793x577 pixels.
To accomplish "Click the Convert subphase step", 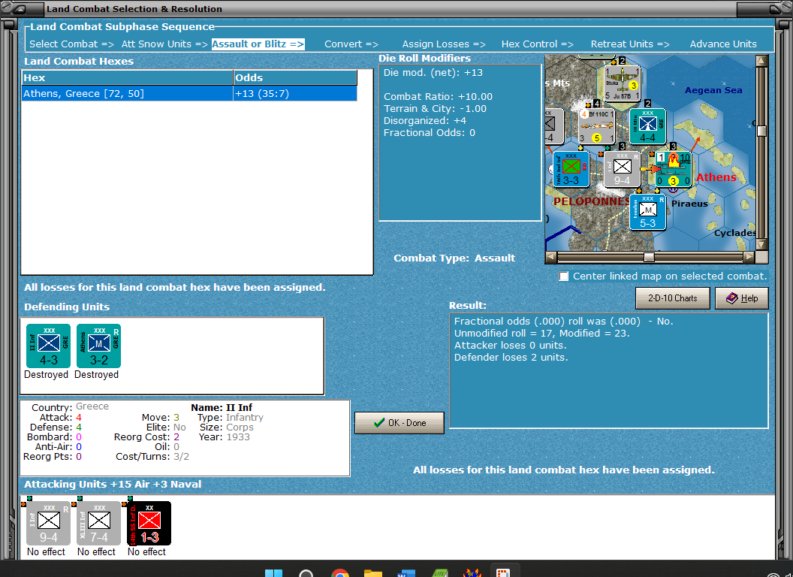I will pos(351,44).
